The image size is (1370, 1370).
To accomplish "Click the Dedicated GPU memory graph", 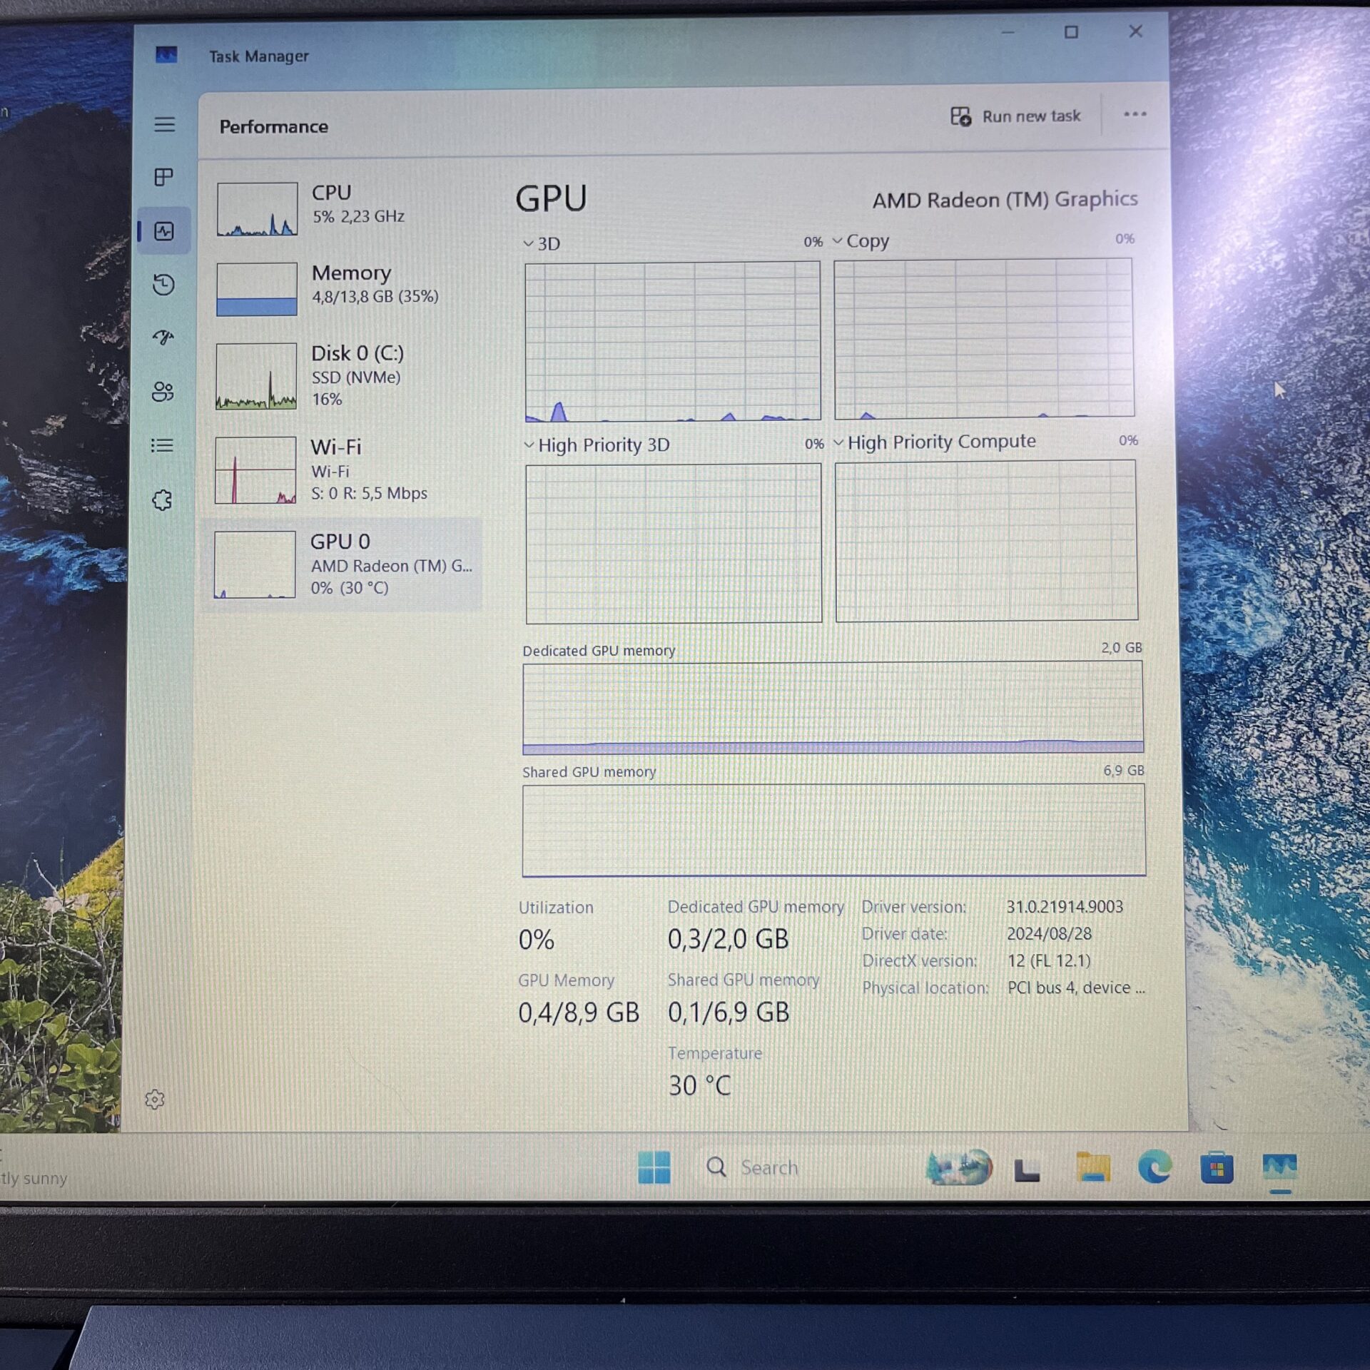I will click(x=833, y=707).
